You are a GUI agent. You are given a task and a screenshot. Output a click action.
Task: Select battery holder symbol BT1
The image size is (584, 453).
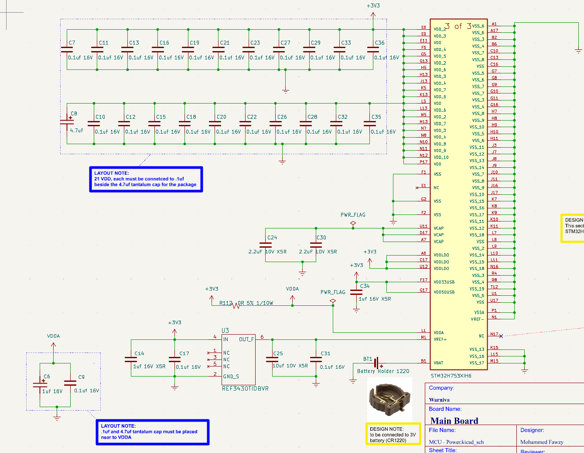(377, 363)
